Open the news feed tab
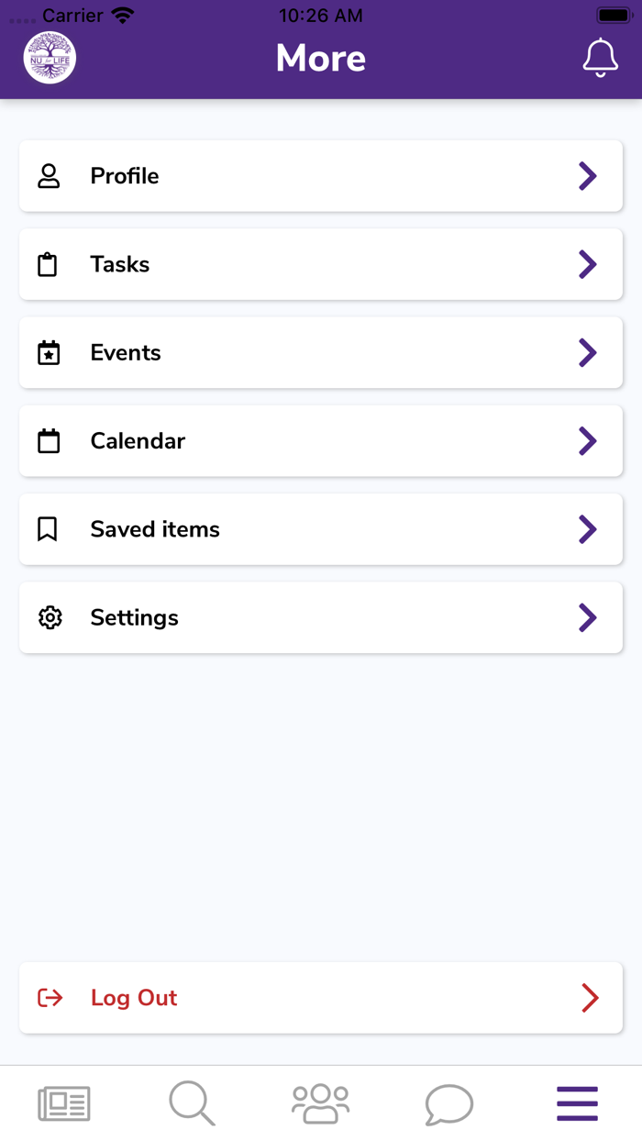This screenshot has width=642, height=1141. click(x=64, y=1103)
